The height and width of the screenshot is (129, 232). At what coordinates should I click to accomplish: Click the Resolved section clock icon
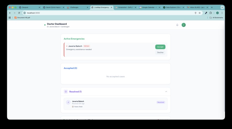pos(66,92)
